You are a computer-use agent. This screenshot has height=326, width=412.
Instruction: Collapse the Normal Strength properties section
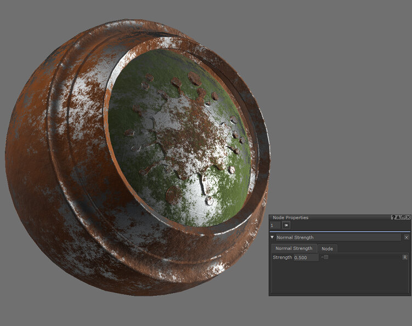tap(272, 238)
